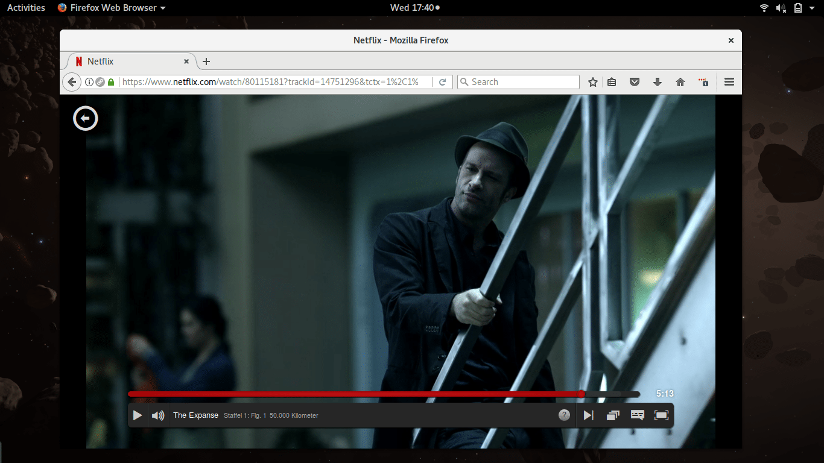Resume playback with the play button

tap(138, 415)
